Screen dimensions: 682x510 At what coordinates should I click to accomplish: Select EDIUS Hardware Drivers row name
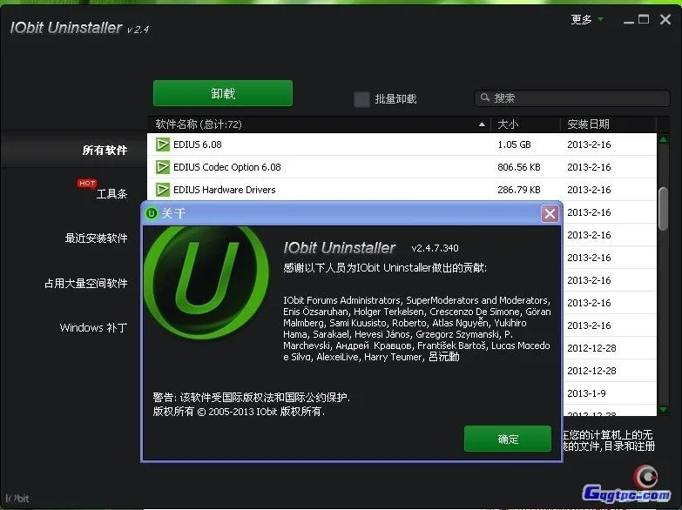(x=225, y=190)
